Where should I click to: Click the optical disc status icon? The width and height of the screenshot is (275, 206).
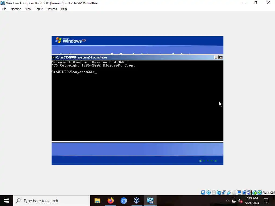[x=208, y=193]
